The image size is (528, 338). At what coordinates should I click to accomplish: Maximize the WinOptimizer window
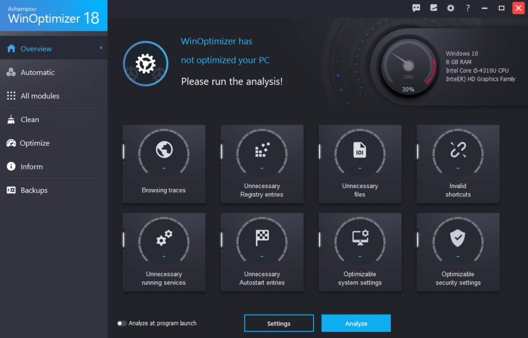pos(501,8)
